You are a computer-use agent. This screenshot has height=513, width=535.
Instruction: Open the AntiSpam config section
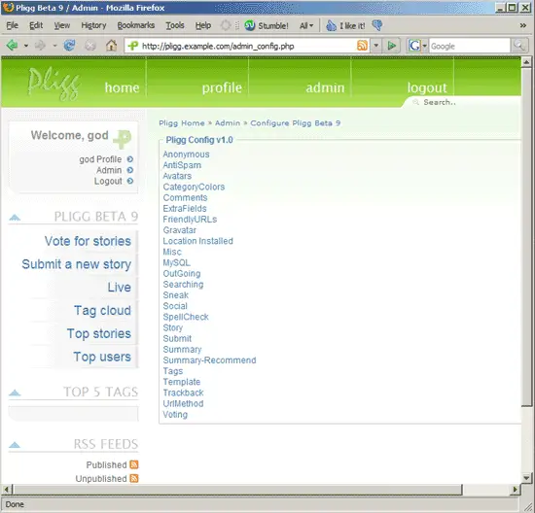coord(182,165)
